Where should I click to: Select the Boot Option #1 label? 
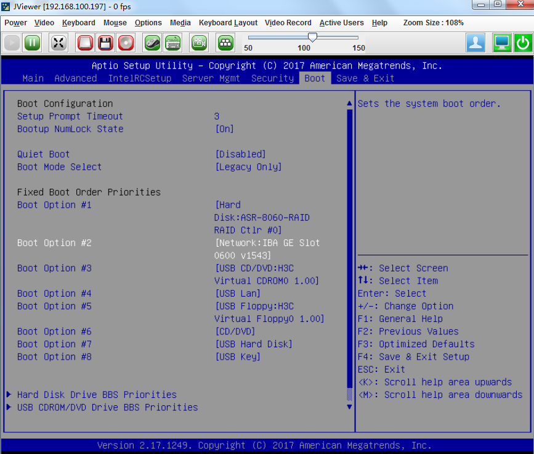coord(54,205)
